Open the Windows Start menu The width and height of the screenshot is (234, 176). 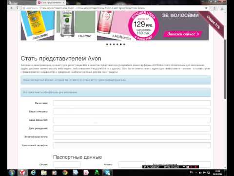coord(12,173)
